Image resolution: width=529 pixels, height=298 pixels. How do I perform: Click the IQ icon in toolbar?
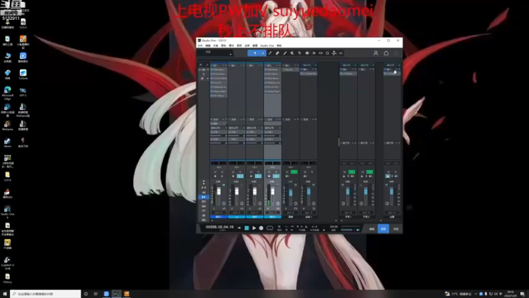[x=341, y=53]
